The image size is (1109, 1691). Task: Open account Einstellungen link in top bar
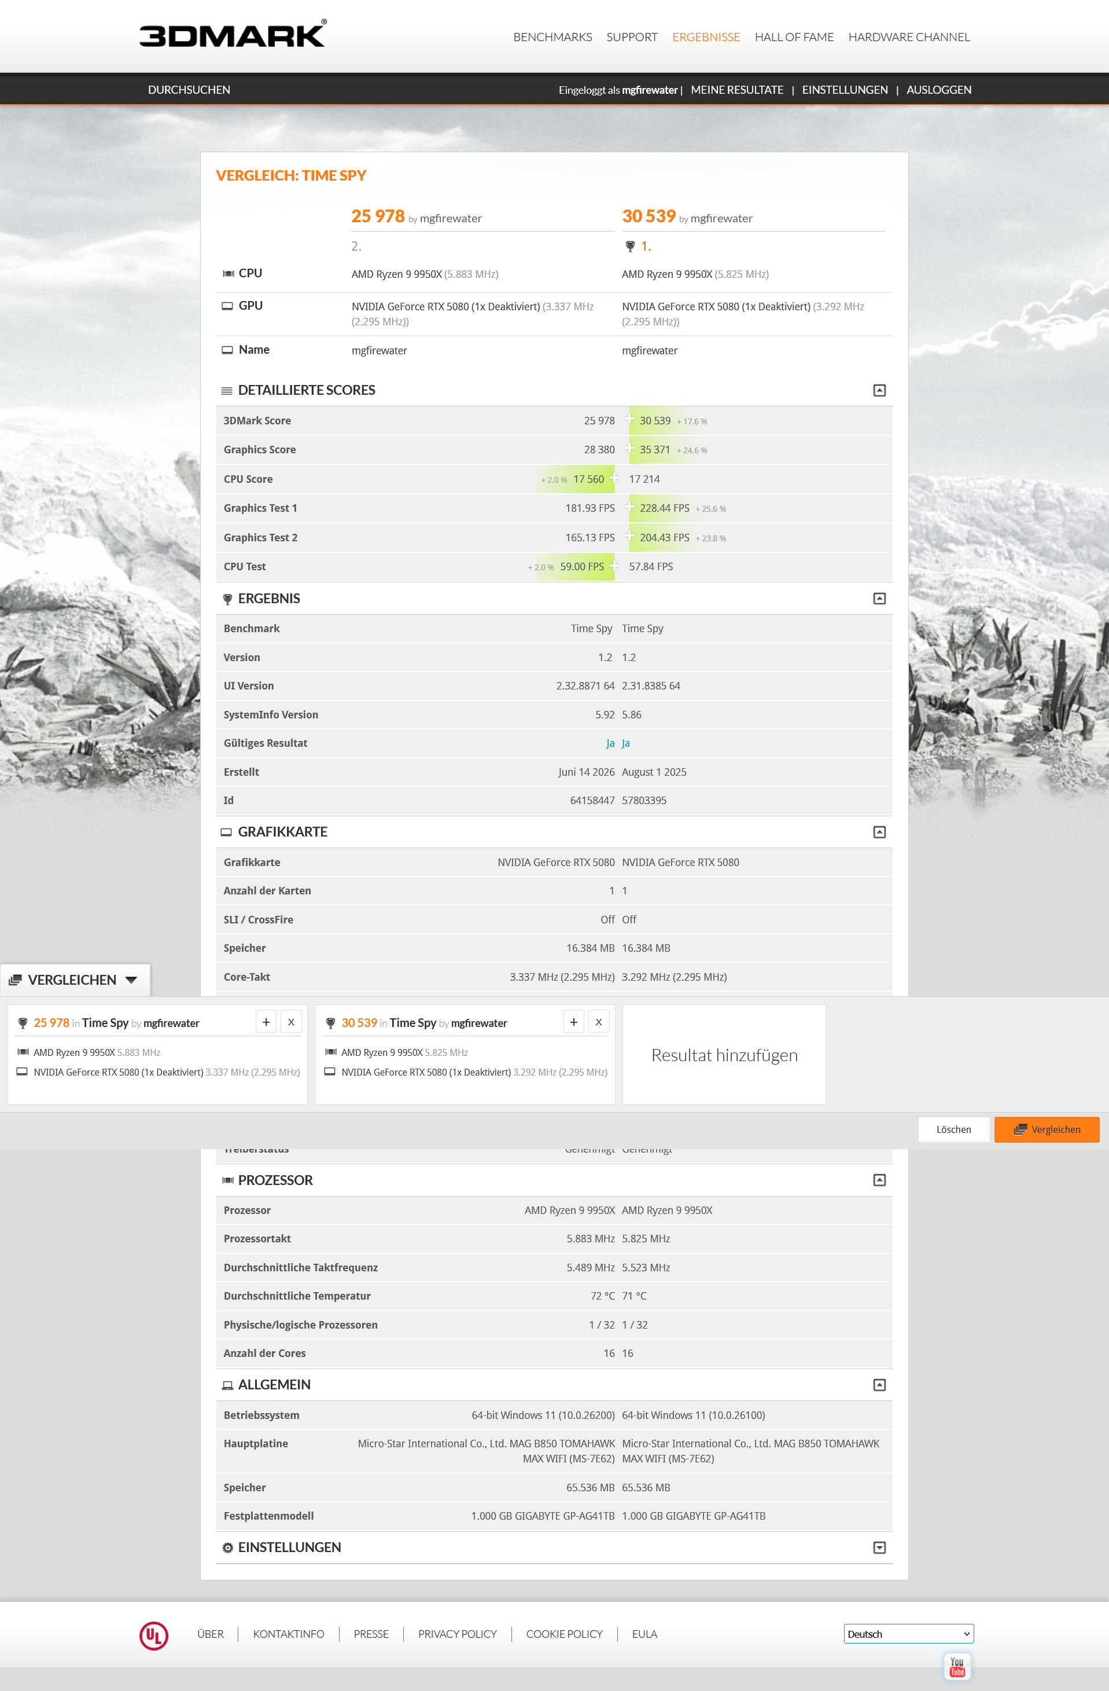(845, 90)
